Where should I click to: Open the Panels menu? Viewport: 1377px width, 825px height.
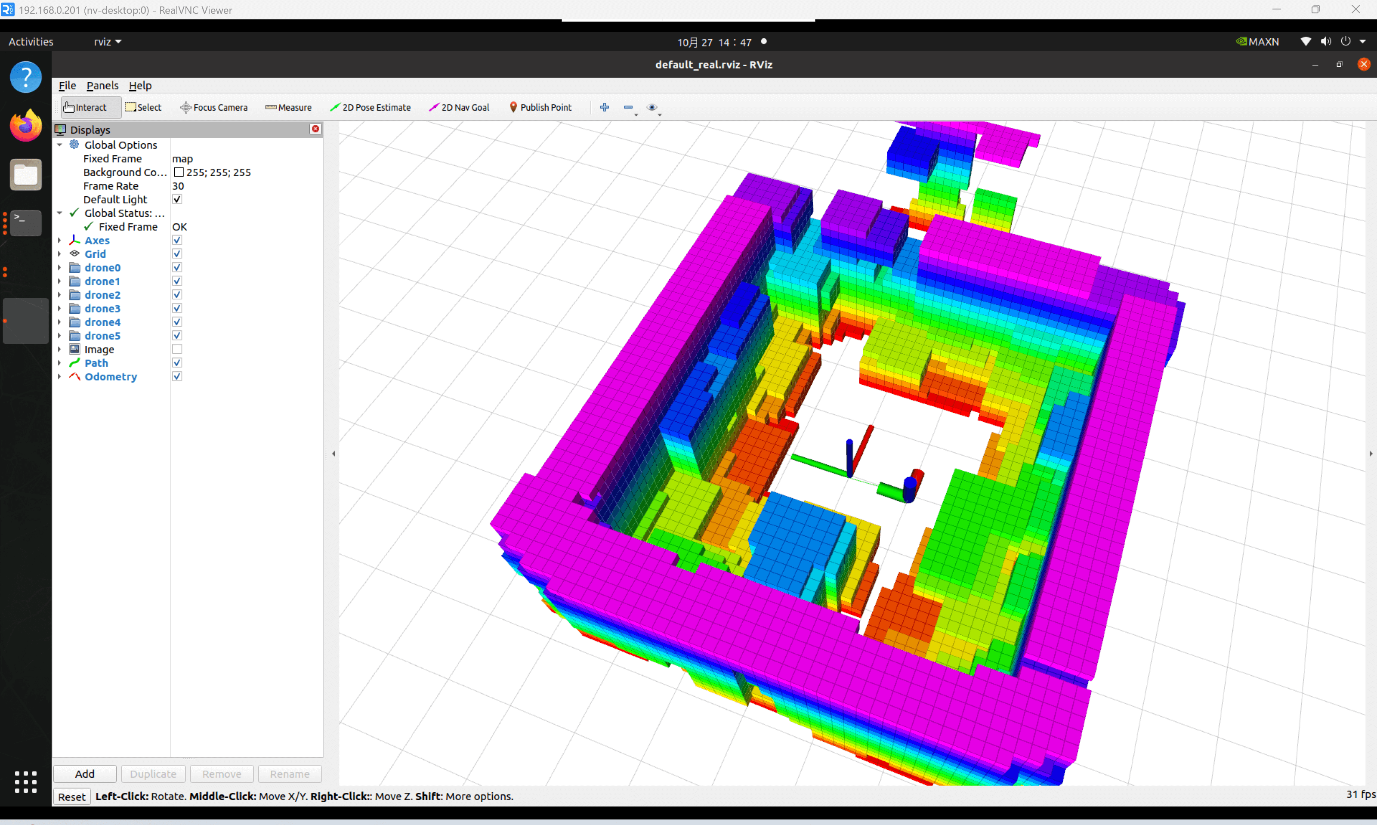[x=102, y=86]
